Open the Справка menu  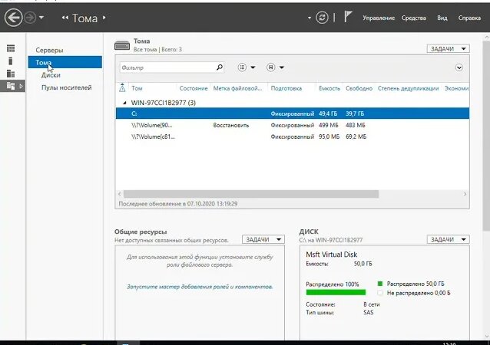pos(469,18)
